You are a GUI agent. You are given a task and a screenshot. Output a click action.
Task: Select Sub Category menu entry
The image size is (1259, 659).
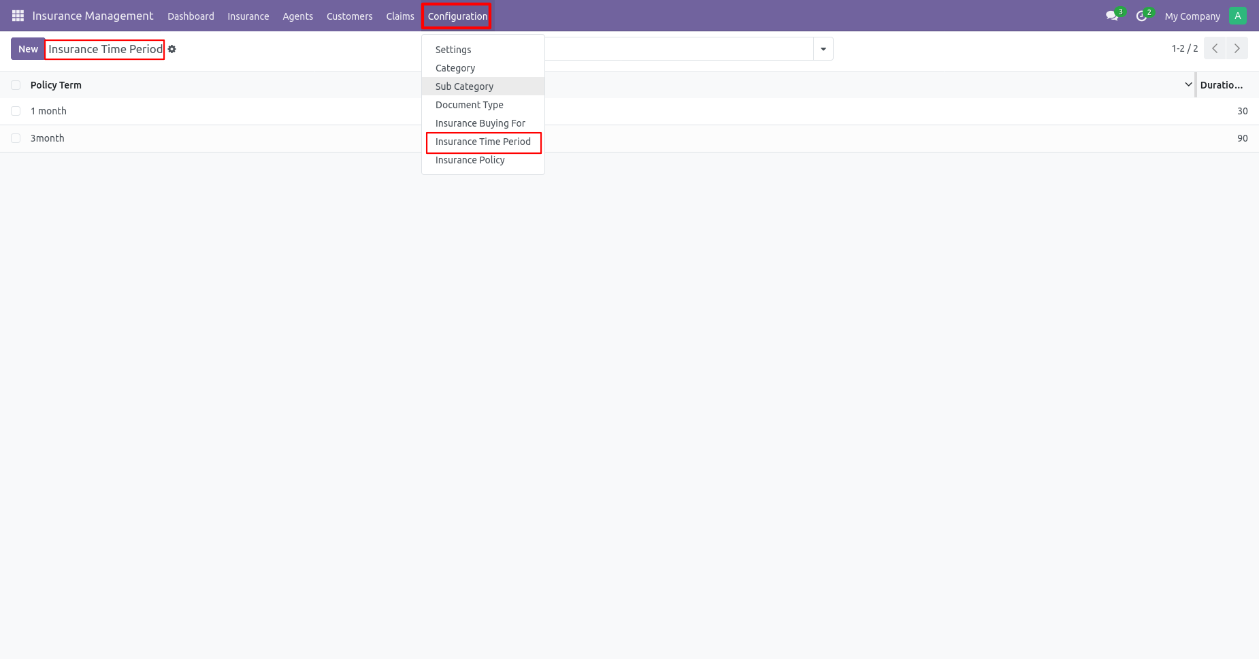[483, 86]
